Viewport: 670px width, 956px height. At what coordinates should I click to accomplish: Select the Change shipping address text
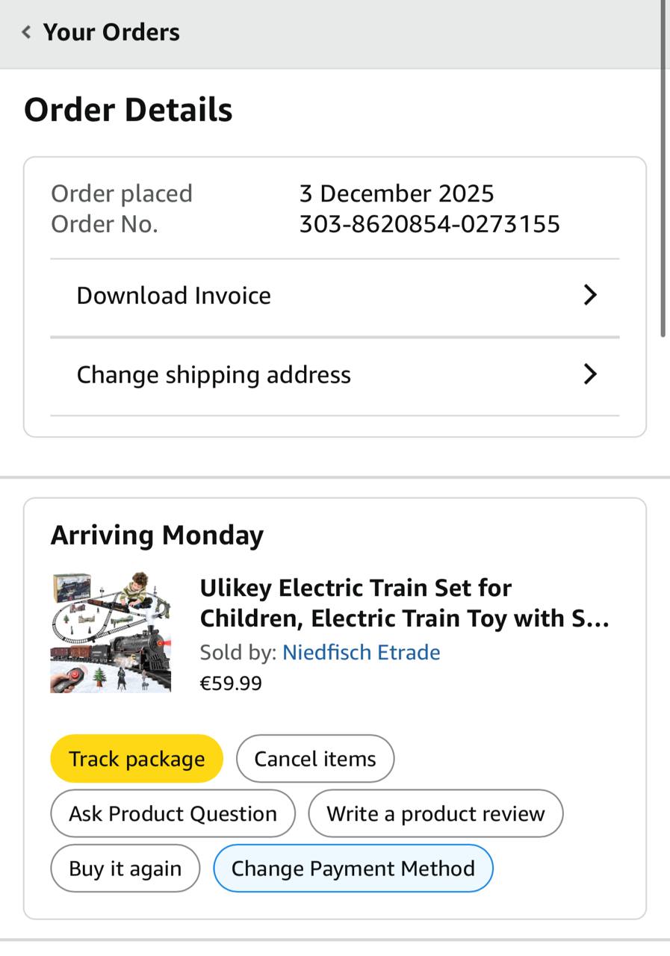214,374
